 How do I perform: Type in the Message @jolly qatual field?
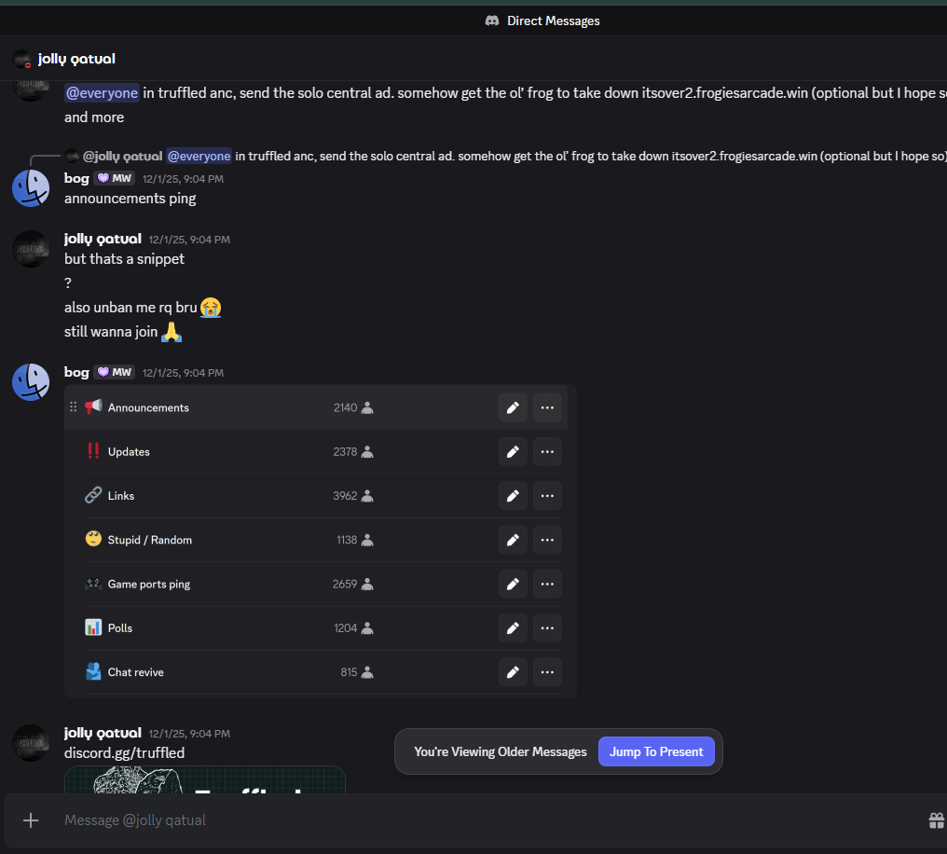pos(466,820)
